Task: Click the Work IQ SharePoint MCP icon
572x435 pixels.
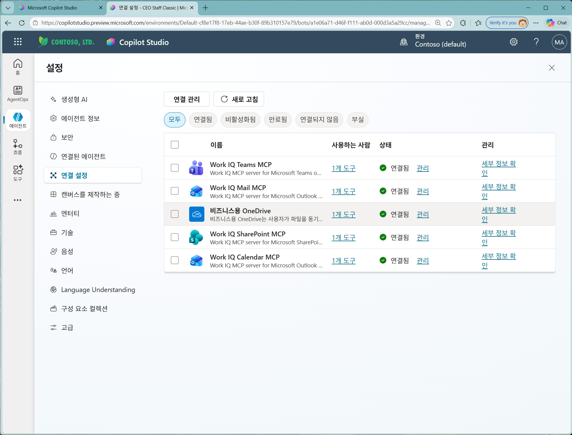Action: click(x=196, y=237)
